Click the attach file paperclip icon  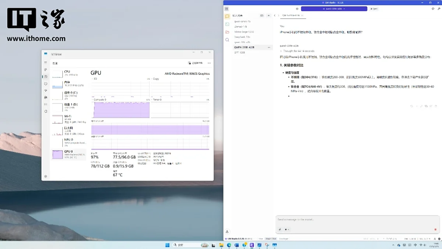click(280, 229)
